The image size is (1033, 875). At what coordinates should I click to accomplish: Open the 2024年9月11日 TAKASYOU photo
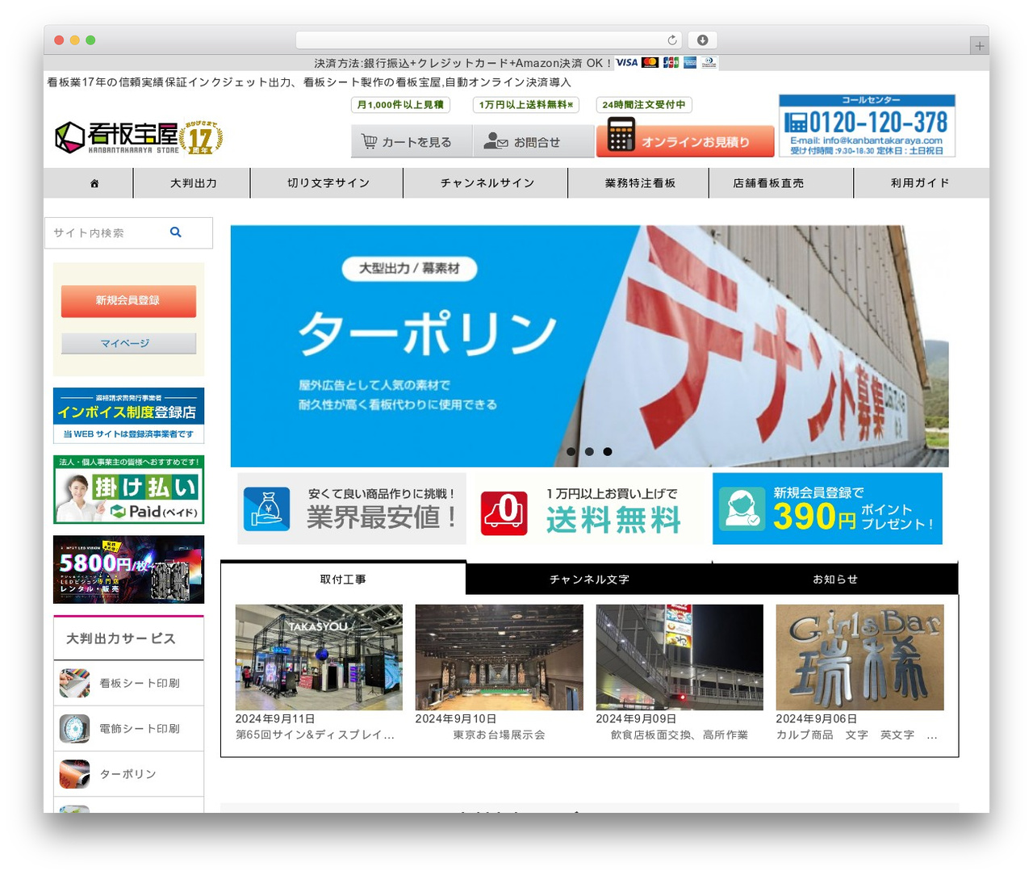319,657
